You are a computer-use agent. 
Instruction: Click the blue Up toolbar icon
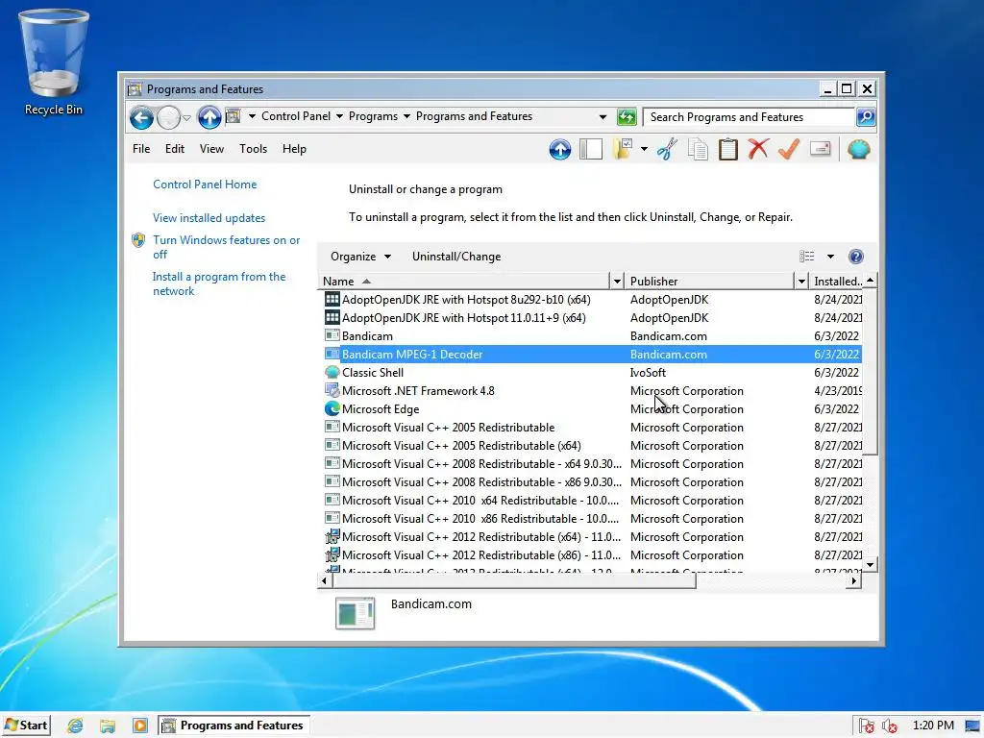pos(560,149)
